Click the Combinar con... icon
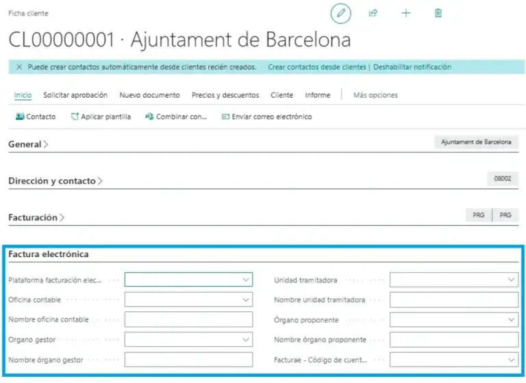 click(149, 116)
